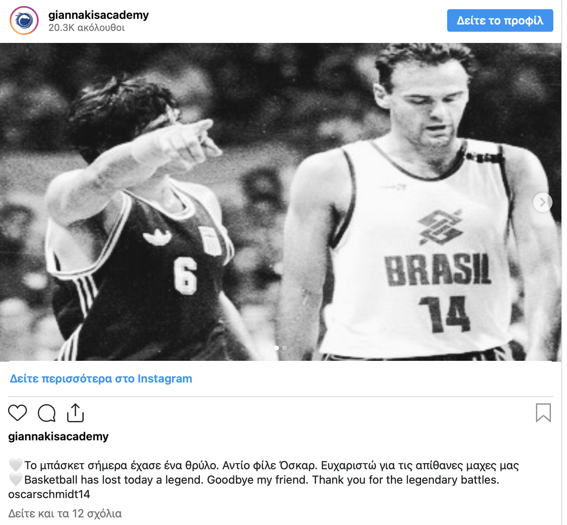Open 'Δείτε περισσότερα στο Instagram' link
This screenshot has width=567, height=525.
pos(101,378)
